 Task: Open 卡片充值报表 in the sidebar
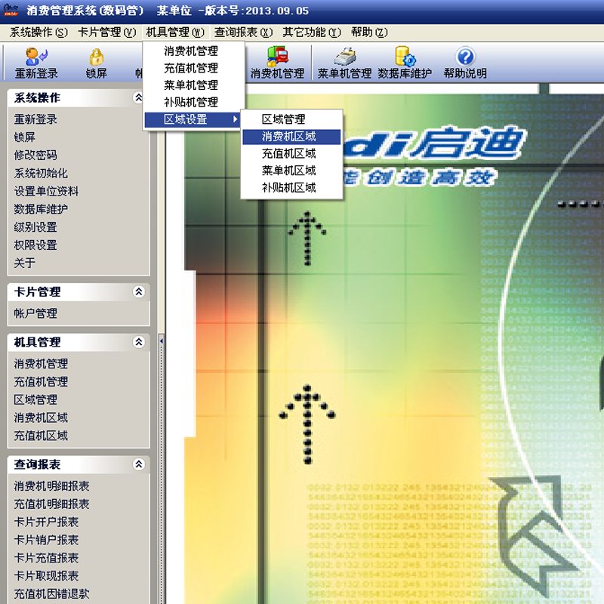(x=46, y=558)
